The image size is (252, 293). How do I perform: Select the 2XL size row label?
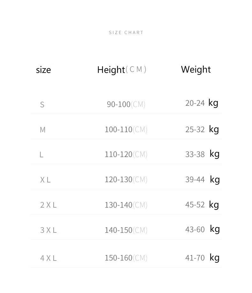pyautogui.click(x=48, y=205)
